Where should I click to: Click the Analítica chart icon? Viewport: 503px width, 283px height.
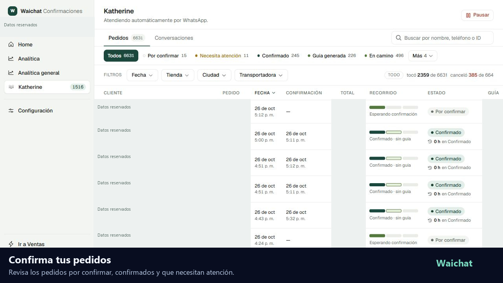coord(11,59)
